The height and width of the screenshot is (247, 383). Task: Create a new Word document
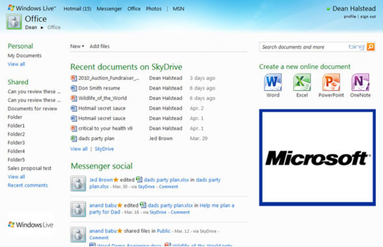coord(273,85)
